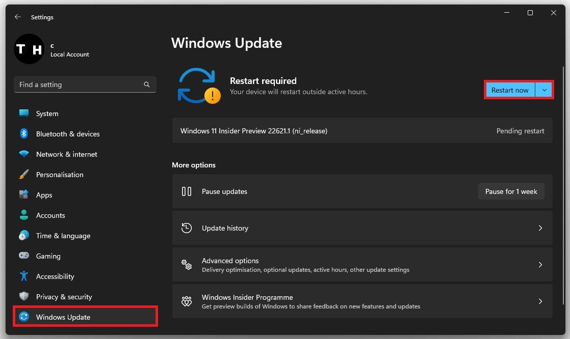Close the Settings window

(553, 13)
